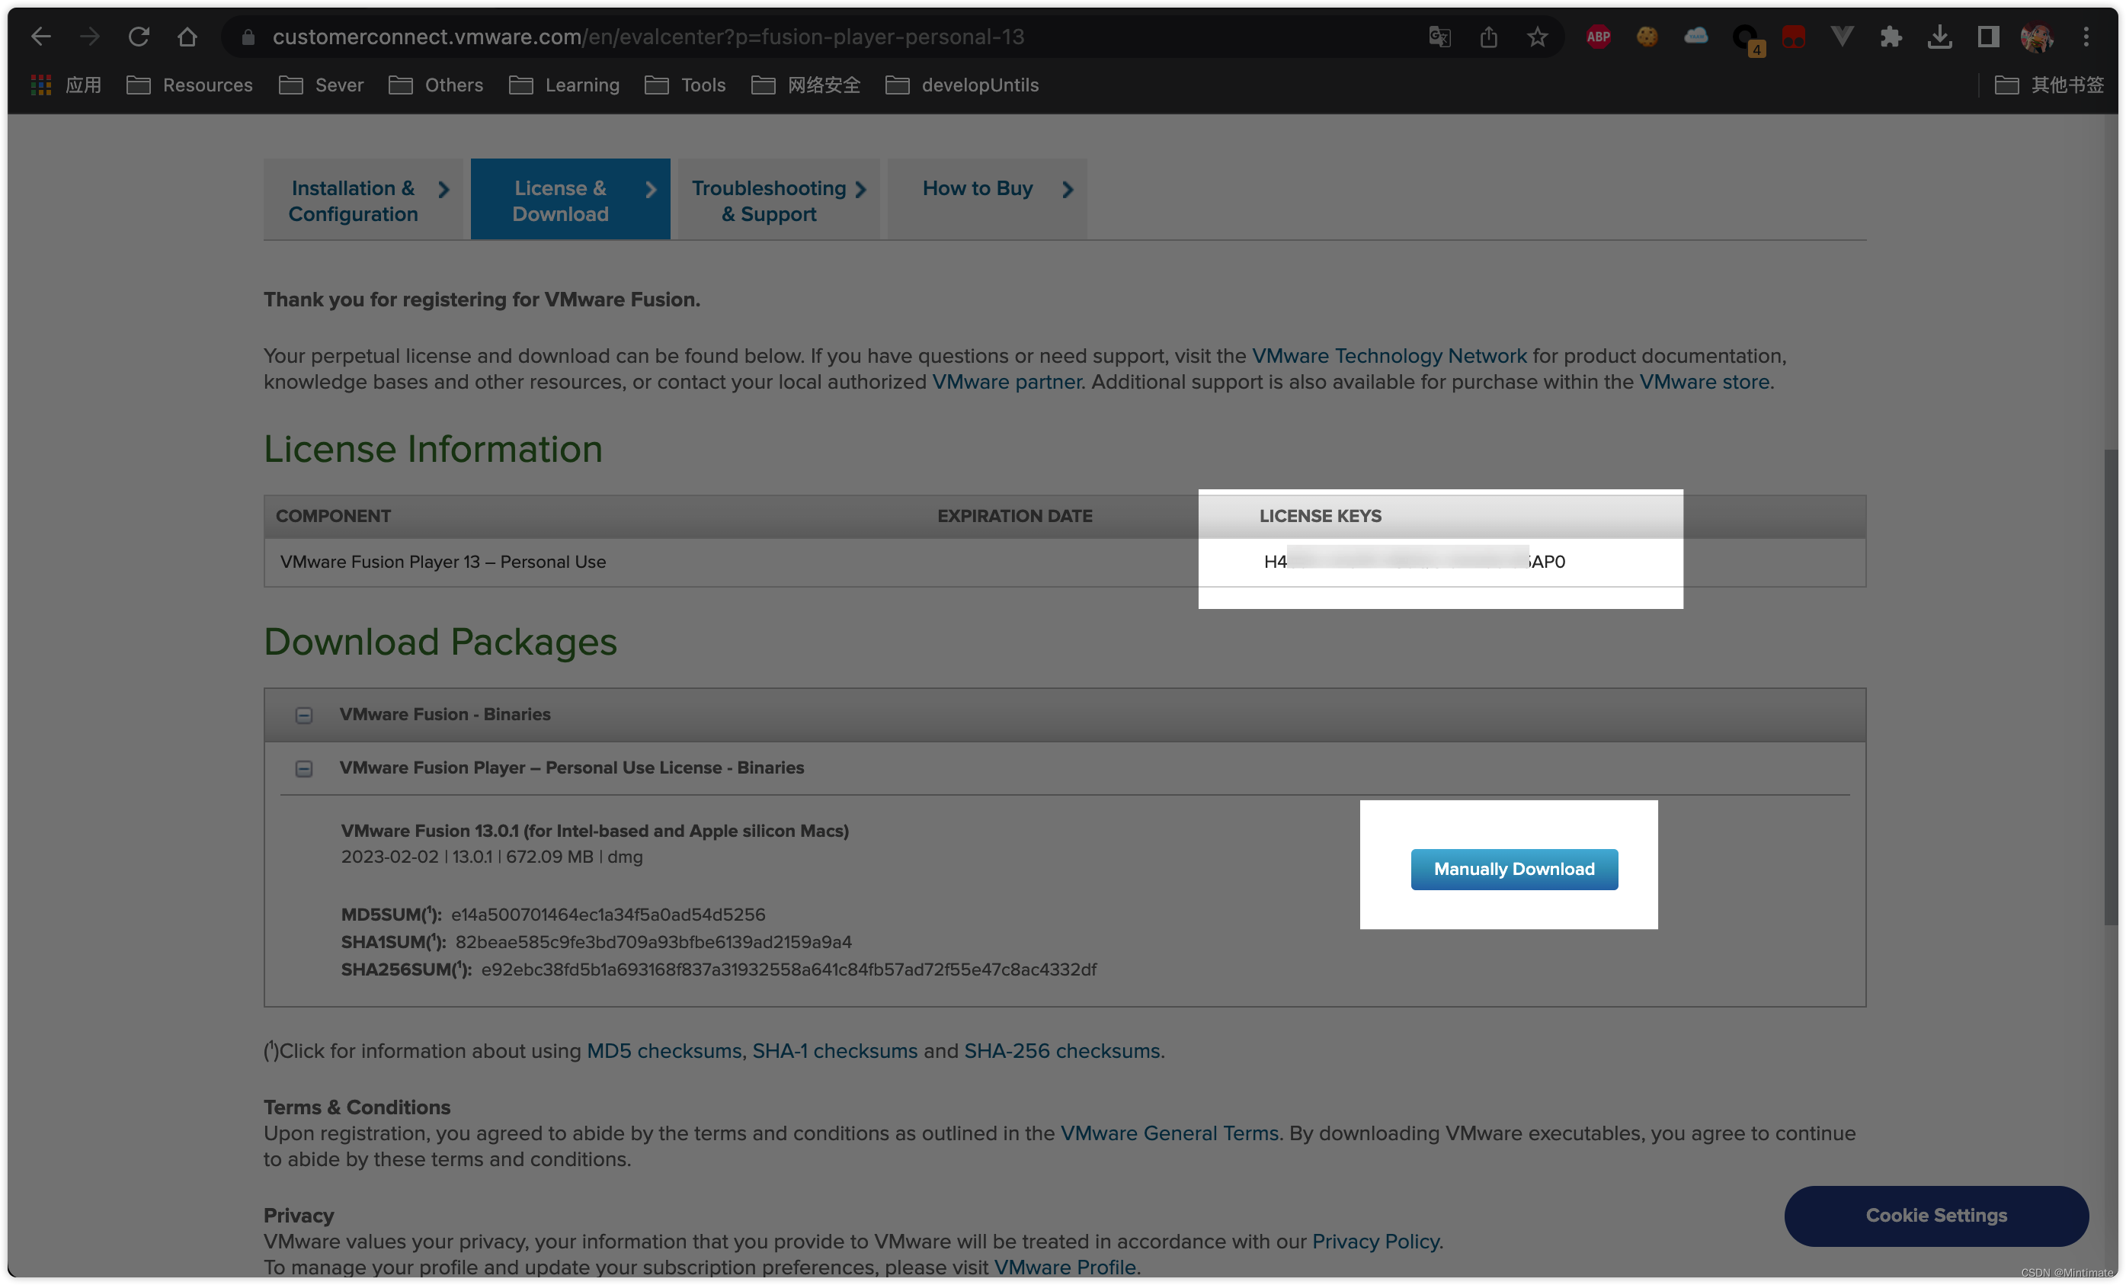Viewport: 2126px width, 1285px height.
Task: Follow VMware Technology Network link
Action: (x=1389, y=356)
